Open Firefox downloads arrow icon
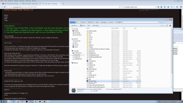183x103 pixels. click(x=165, y=7)
